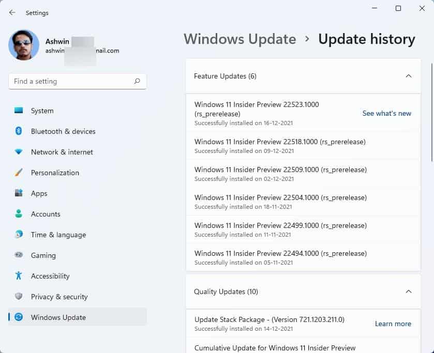Open Apps using its sidebar icon

click(19, 193)
